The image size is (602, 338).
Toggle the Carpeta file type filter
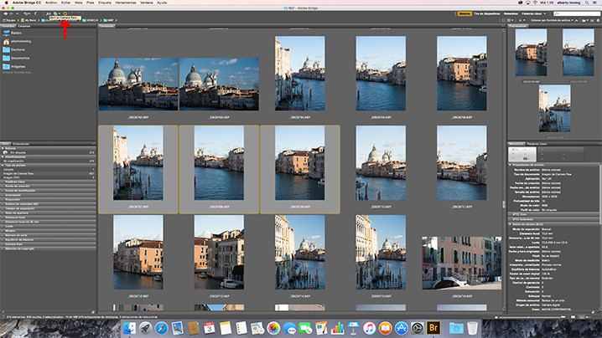pyautogui.click(x=48, y=169)
